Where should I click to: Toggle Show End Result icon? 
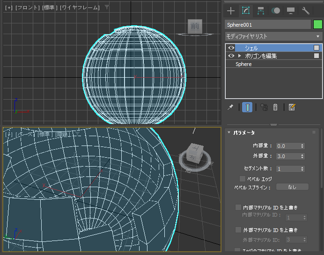pos(247,107)
